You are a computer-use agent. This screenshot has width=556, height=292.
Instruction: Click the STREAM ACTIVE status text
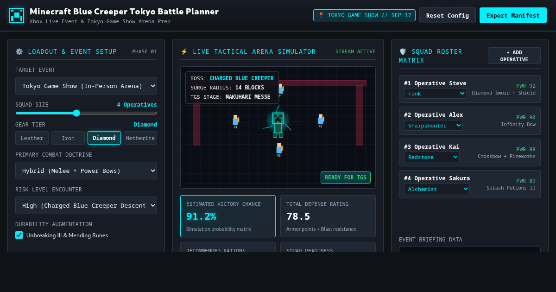[355, 51]
